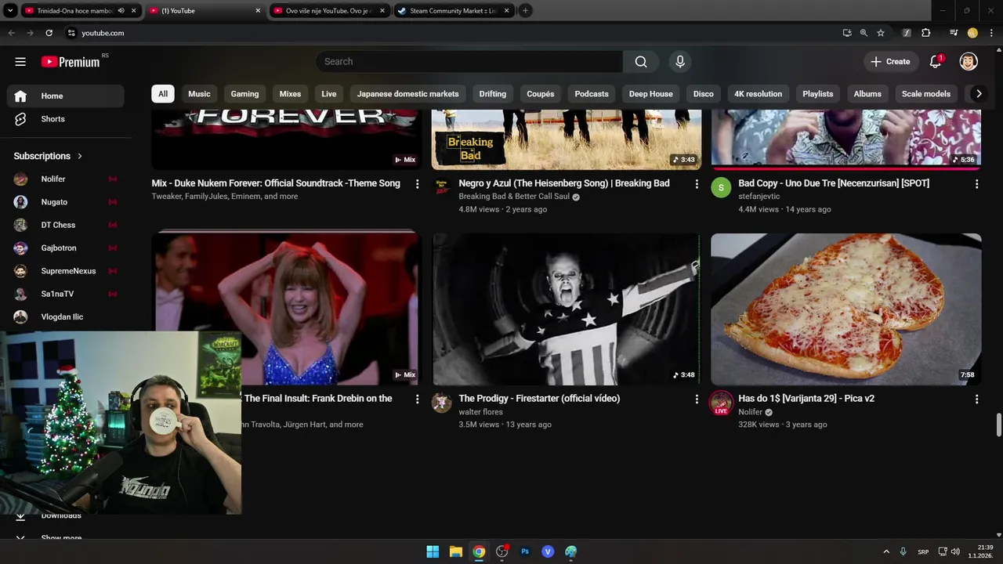Open Nolifer live channel avatar by pizza video
Screen dimensions: 1003x564
(721, 403)
